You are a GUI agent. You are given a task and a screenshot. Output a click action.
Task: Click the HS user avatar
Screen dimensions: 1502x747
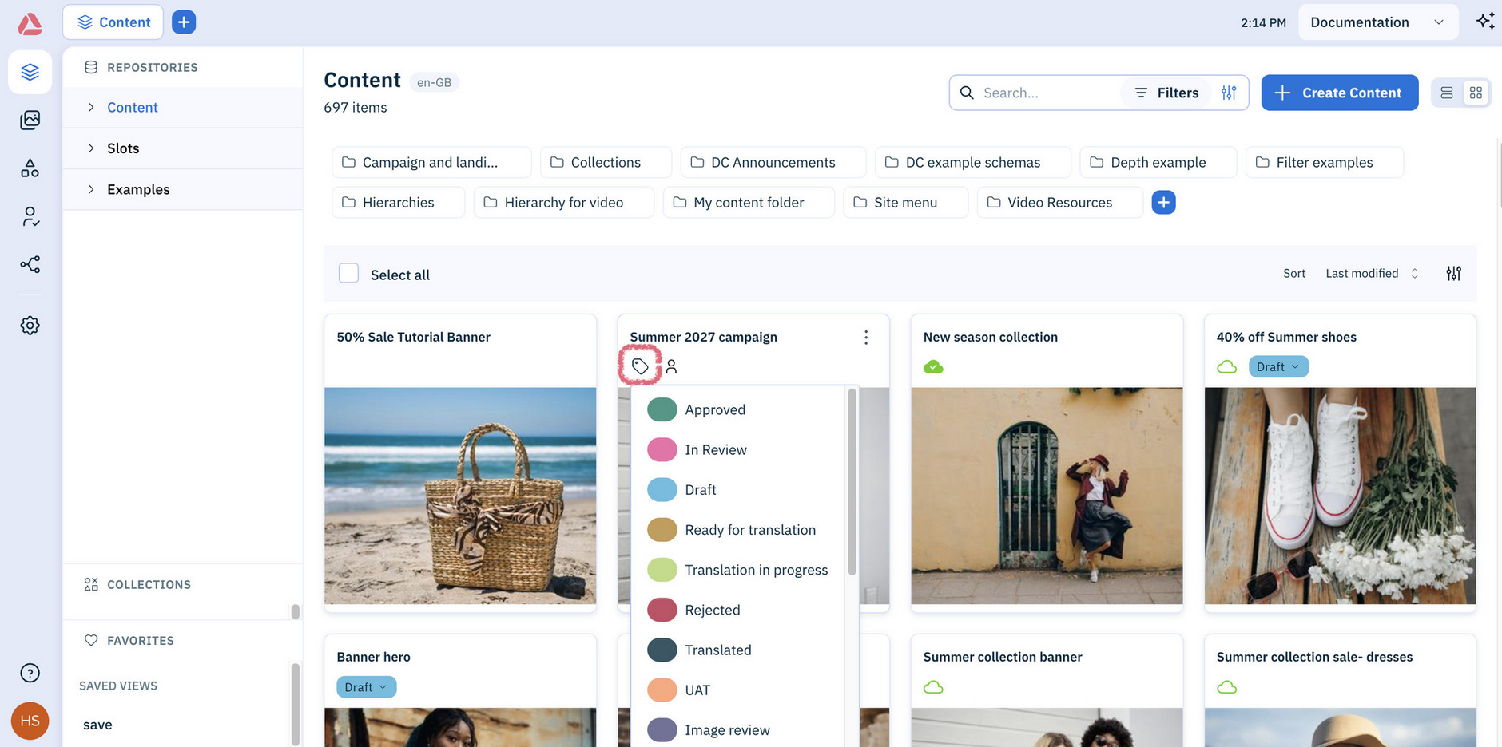[30, 721]
